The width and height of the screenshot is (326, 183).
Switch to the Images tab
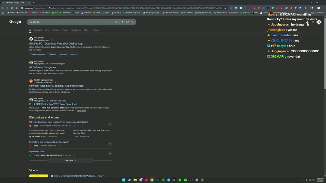click(x=65, y=30)
